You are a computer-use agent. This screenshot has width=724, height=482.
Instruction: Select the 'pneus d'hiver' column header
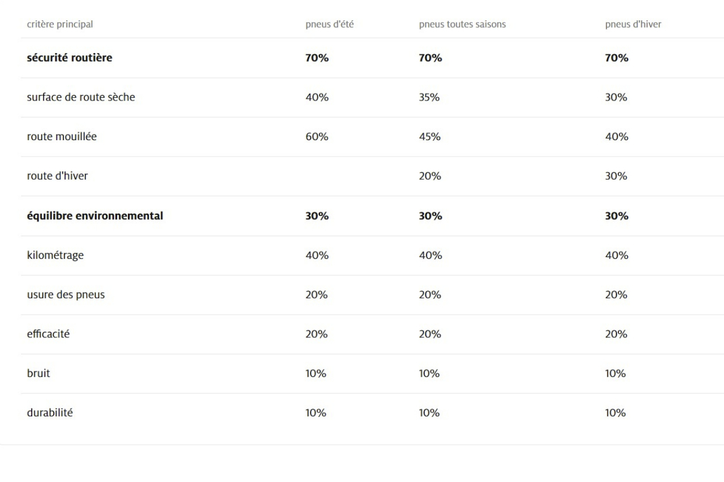pos(633,24)
